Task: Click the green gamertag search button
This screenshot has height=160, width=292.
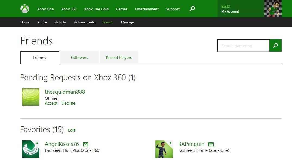Action: pyautogui.click(x=275, y=46)
